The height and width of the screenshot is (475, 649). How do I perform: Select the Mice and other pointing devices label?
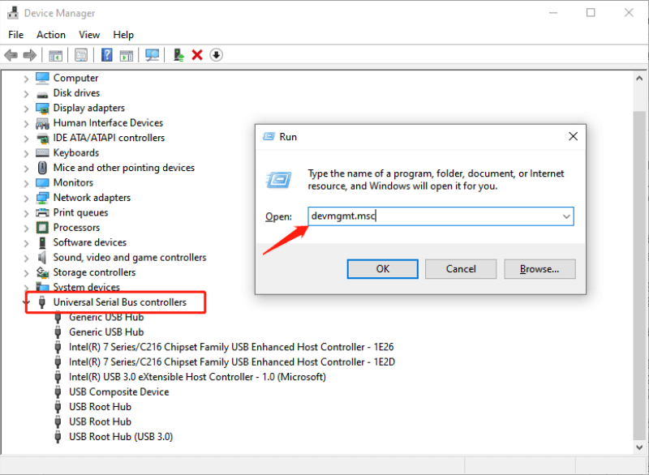tap(124, 168)
